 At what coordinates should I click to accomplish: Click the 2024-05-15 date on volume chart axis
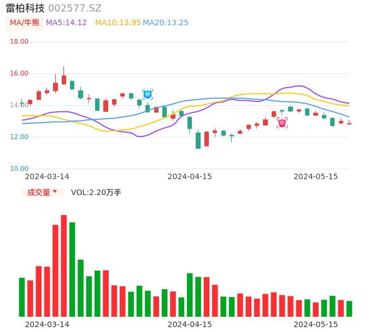click(316, 324)
